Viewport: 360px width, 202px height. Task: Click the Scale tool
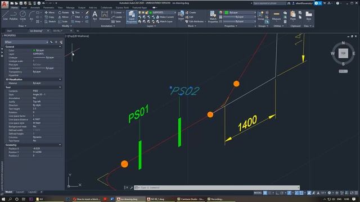pos(62,21)
